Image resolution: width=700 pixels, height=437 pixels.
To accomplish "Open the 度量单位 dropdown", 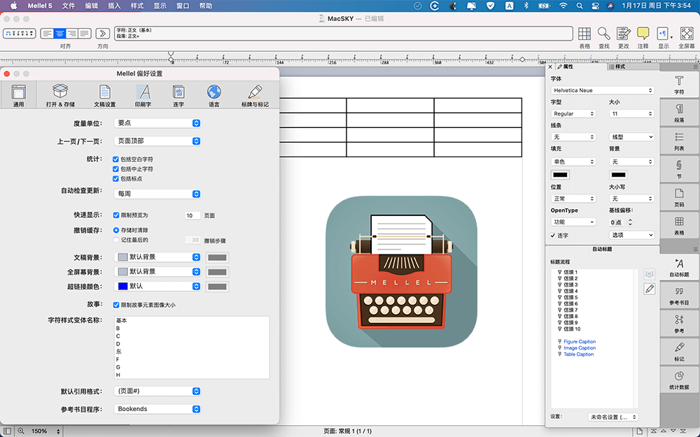I will [157, 123].
